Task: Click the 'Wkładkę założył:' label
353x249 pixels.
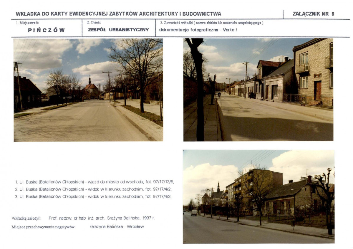Action: (26, 218)
